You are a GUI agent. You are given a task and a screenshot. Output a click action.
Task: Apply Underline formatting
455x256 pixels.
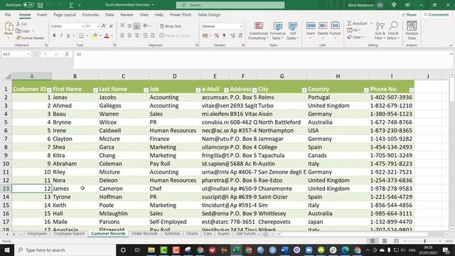point(68,36)
